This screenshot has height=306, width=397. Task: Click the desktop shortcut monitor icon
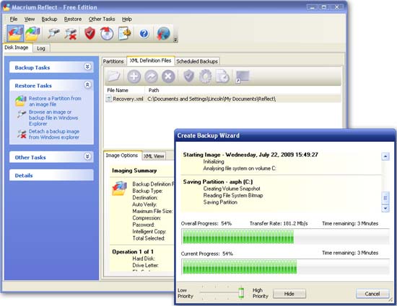pyautogui.click(x=243, y=76)
